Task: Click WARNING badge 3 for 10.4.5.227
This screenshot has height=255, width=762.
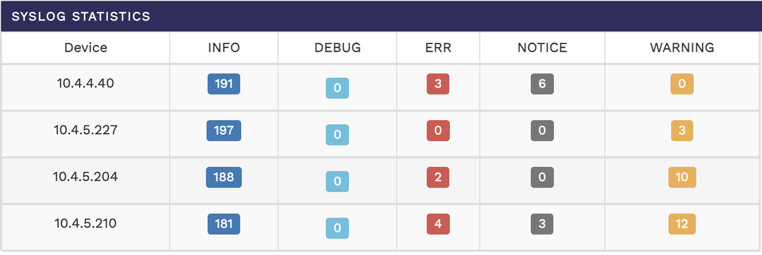Action: point(682,131)
